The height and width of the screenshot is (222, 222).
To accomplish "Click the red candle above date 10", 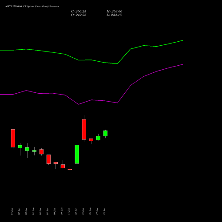I will pyautogui.click(x=63, y=166).
